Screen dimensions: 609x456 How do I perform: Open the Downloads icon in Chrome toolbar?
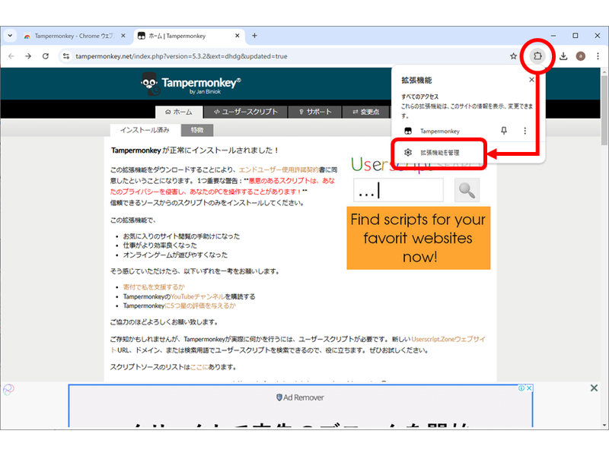point(563,56)
